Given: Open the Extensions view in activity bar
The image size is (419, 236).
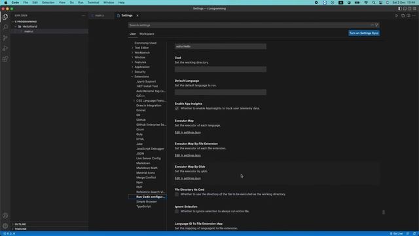Looking at the screenshot, I should click(x=5, y=59).
